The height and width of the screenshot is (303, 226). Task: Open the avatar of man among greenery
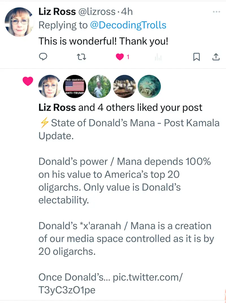(x=99, y=86)
